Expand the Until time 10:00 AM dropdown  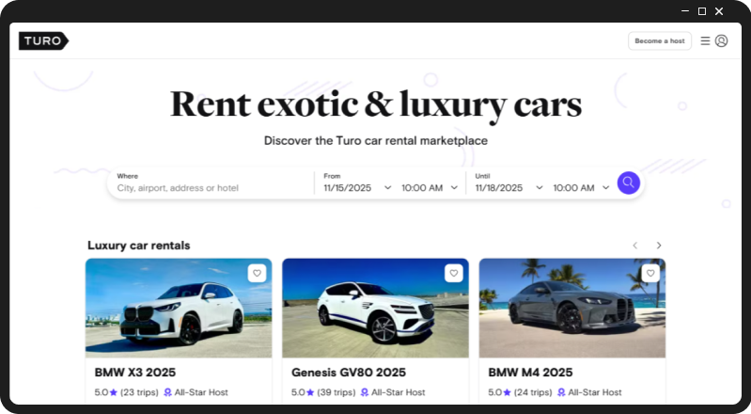(582, 188)
